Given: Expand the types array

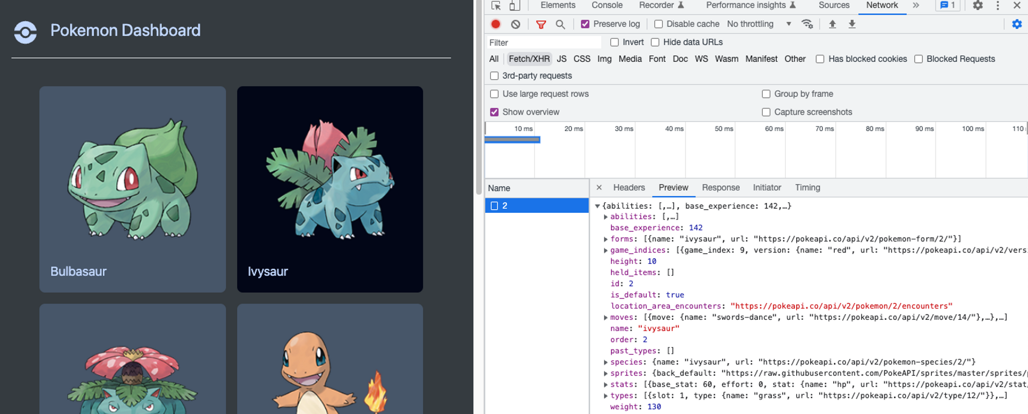Looking at the screenshot, I should click(x=605, y=396).
